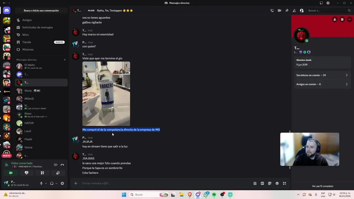Toggle camera in voice connection panel
The height and width of the screenshot is (199, 354).
[x=11, y=173]
